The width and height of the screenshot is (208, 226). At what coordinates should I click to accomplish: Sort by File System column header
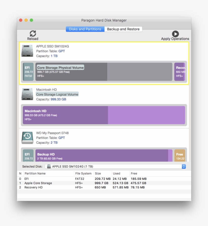(x=83, y=173)
